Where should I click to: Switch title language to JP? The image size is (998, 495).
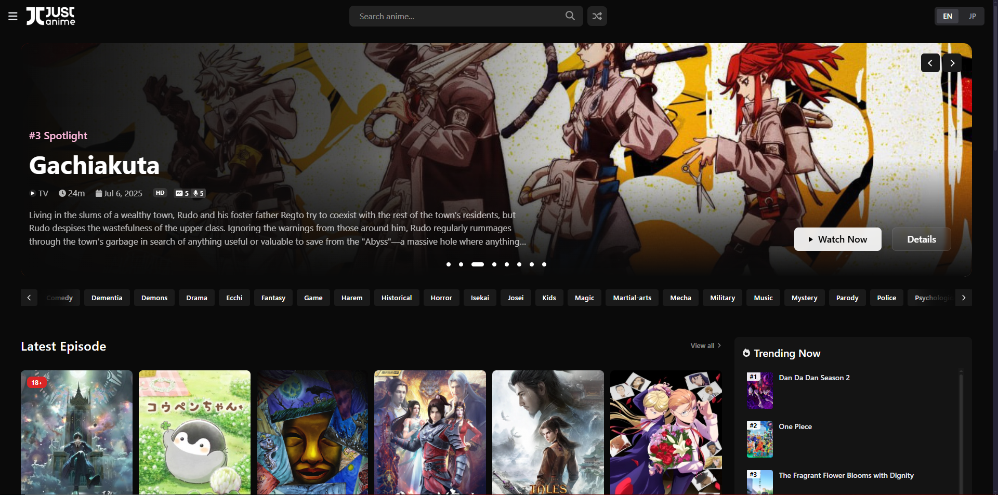coord(972,16)
